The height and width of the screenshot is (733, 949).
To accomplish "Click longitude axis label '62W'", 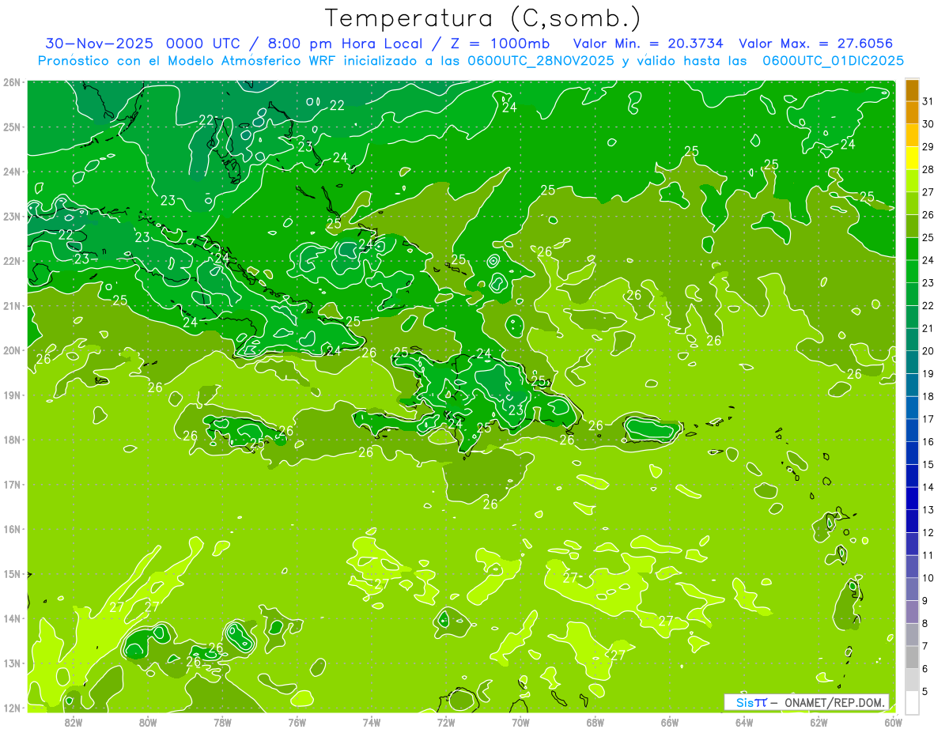I will pos(819,722).
